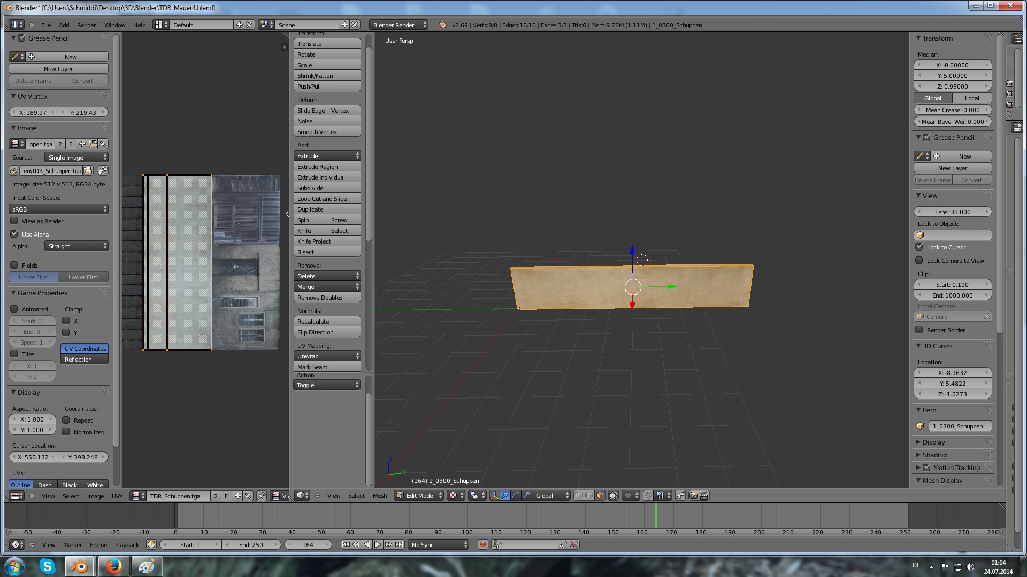Open the Mesh menu in 3D view
This screenshot has height=577, width=1027.
point(380,496)
